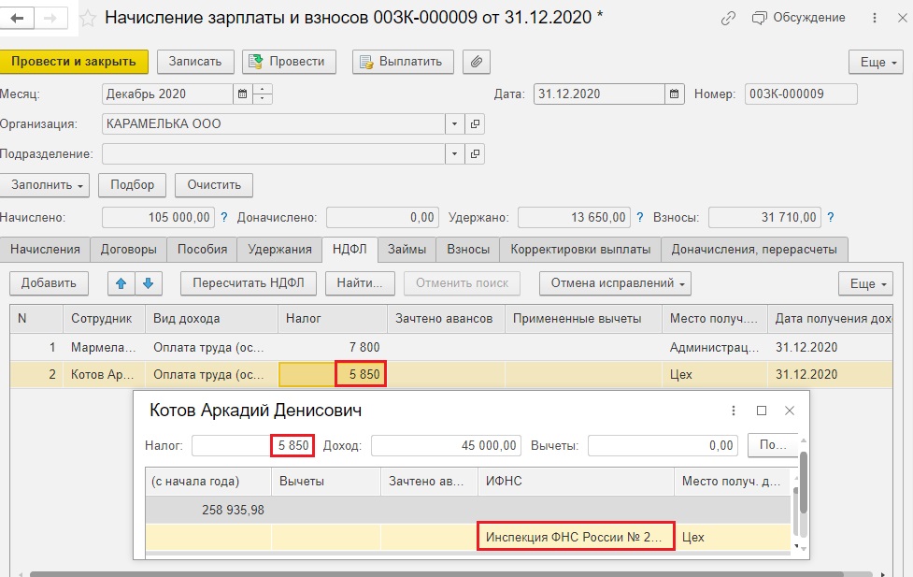Click the popup Налог field 5 850
The width and height of the screenshot is (913, 577).
pyautogui.click(x=253, y=446)
